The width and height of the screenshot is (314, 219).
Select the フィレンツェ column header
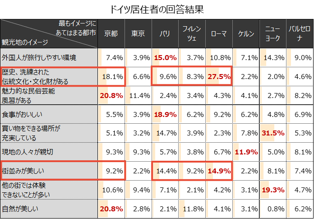192,34
